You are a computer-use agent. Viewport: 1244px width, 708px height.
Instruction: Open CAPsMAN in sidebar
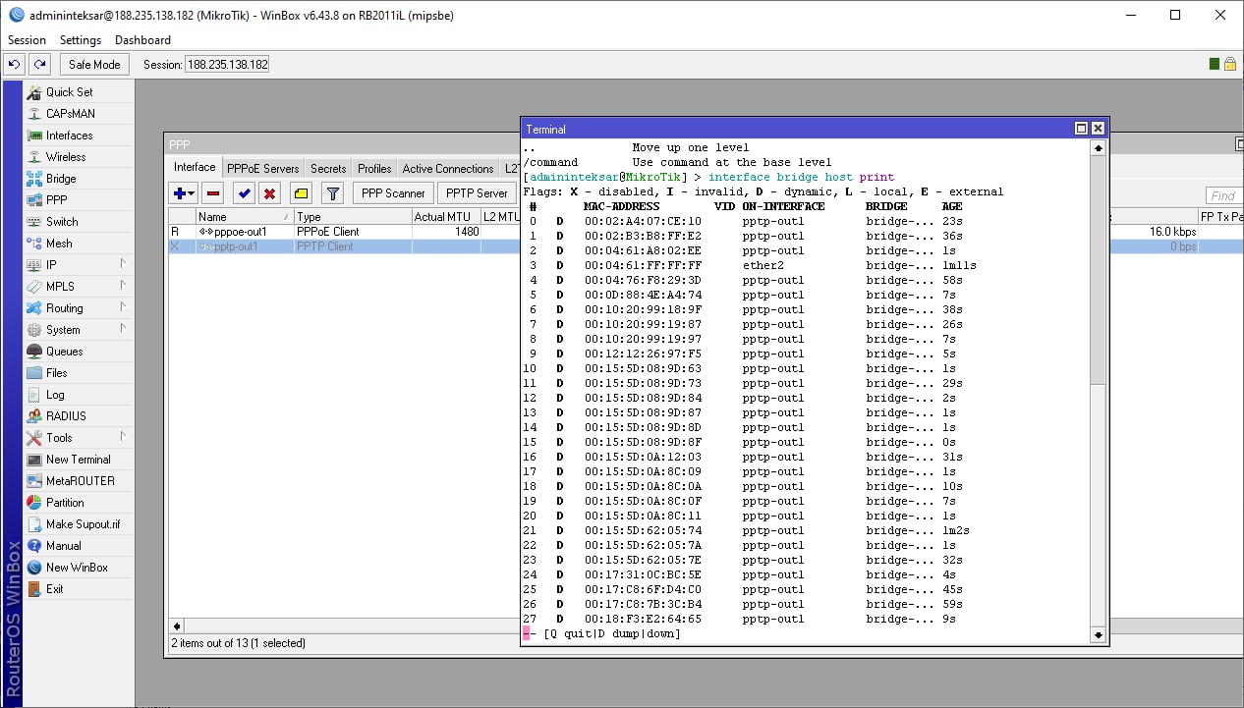(79, 114)
